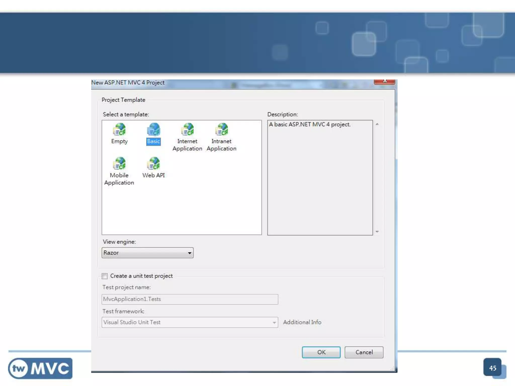Click the description scrollbar up arrow

click(x=377, y=124)
